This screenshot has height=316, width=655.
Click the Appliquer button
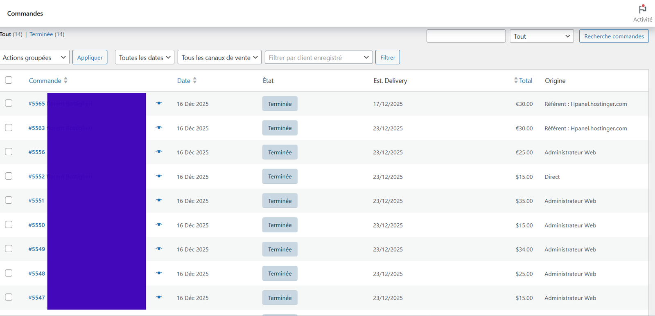pos(90,57)
